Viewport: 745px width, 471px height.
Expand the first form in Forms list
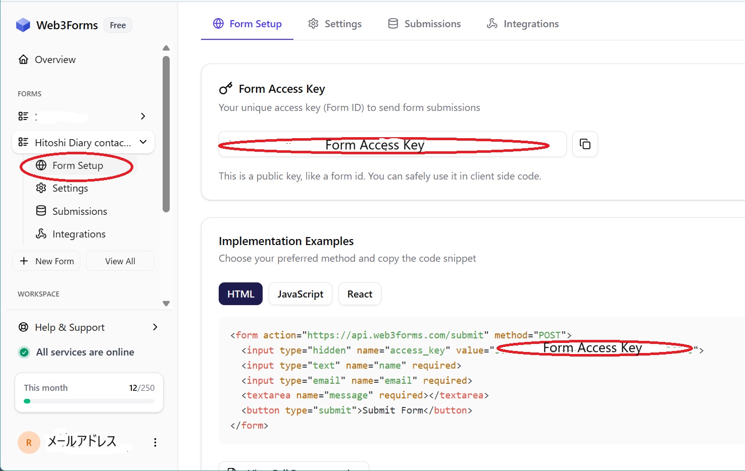(x=143, y=116)
